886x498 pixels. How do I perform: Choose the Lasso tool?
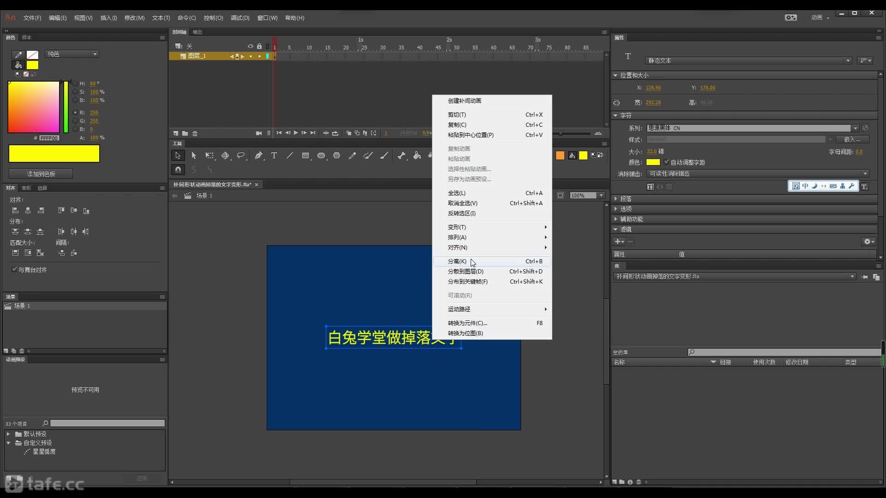(241, 156)
